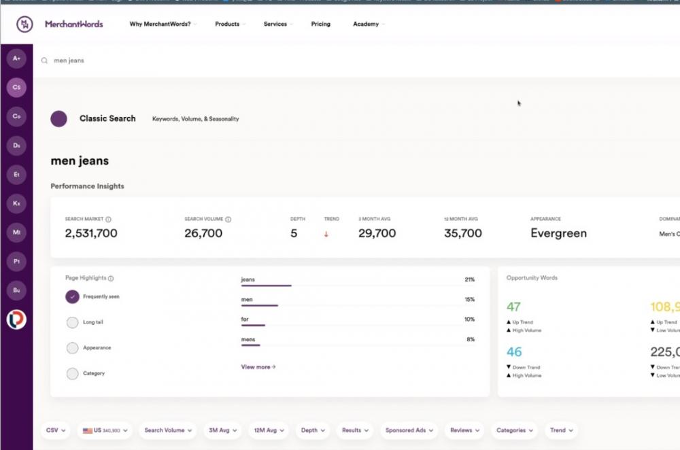Screen dimensions: 680x450
Task: Open the Results filter dropdown
Action: click(x=355, y=430)
